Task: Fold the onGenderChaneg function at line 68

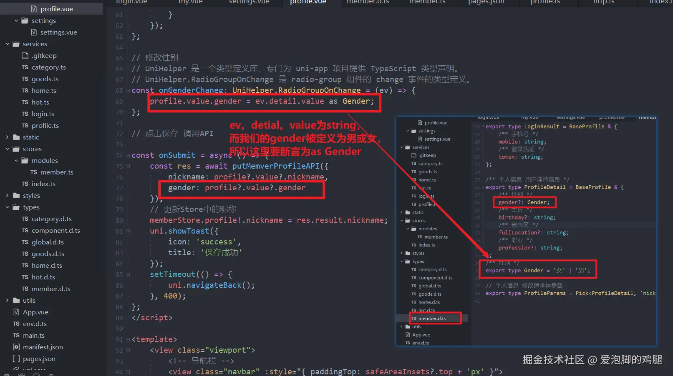Action: [128, 91]
